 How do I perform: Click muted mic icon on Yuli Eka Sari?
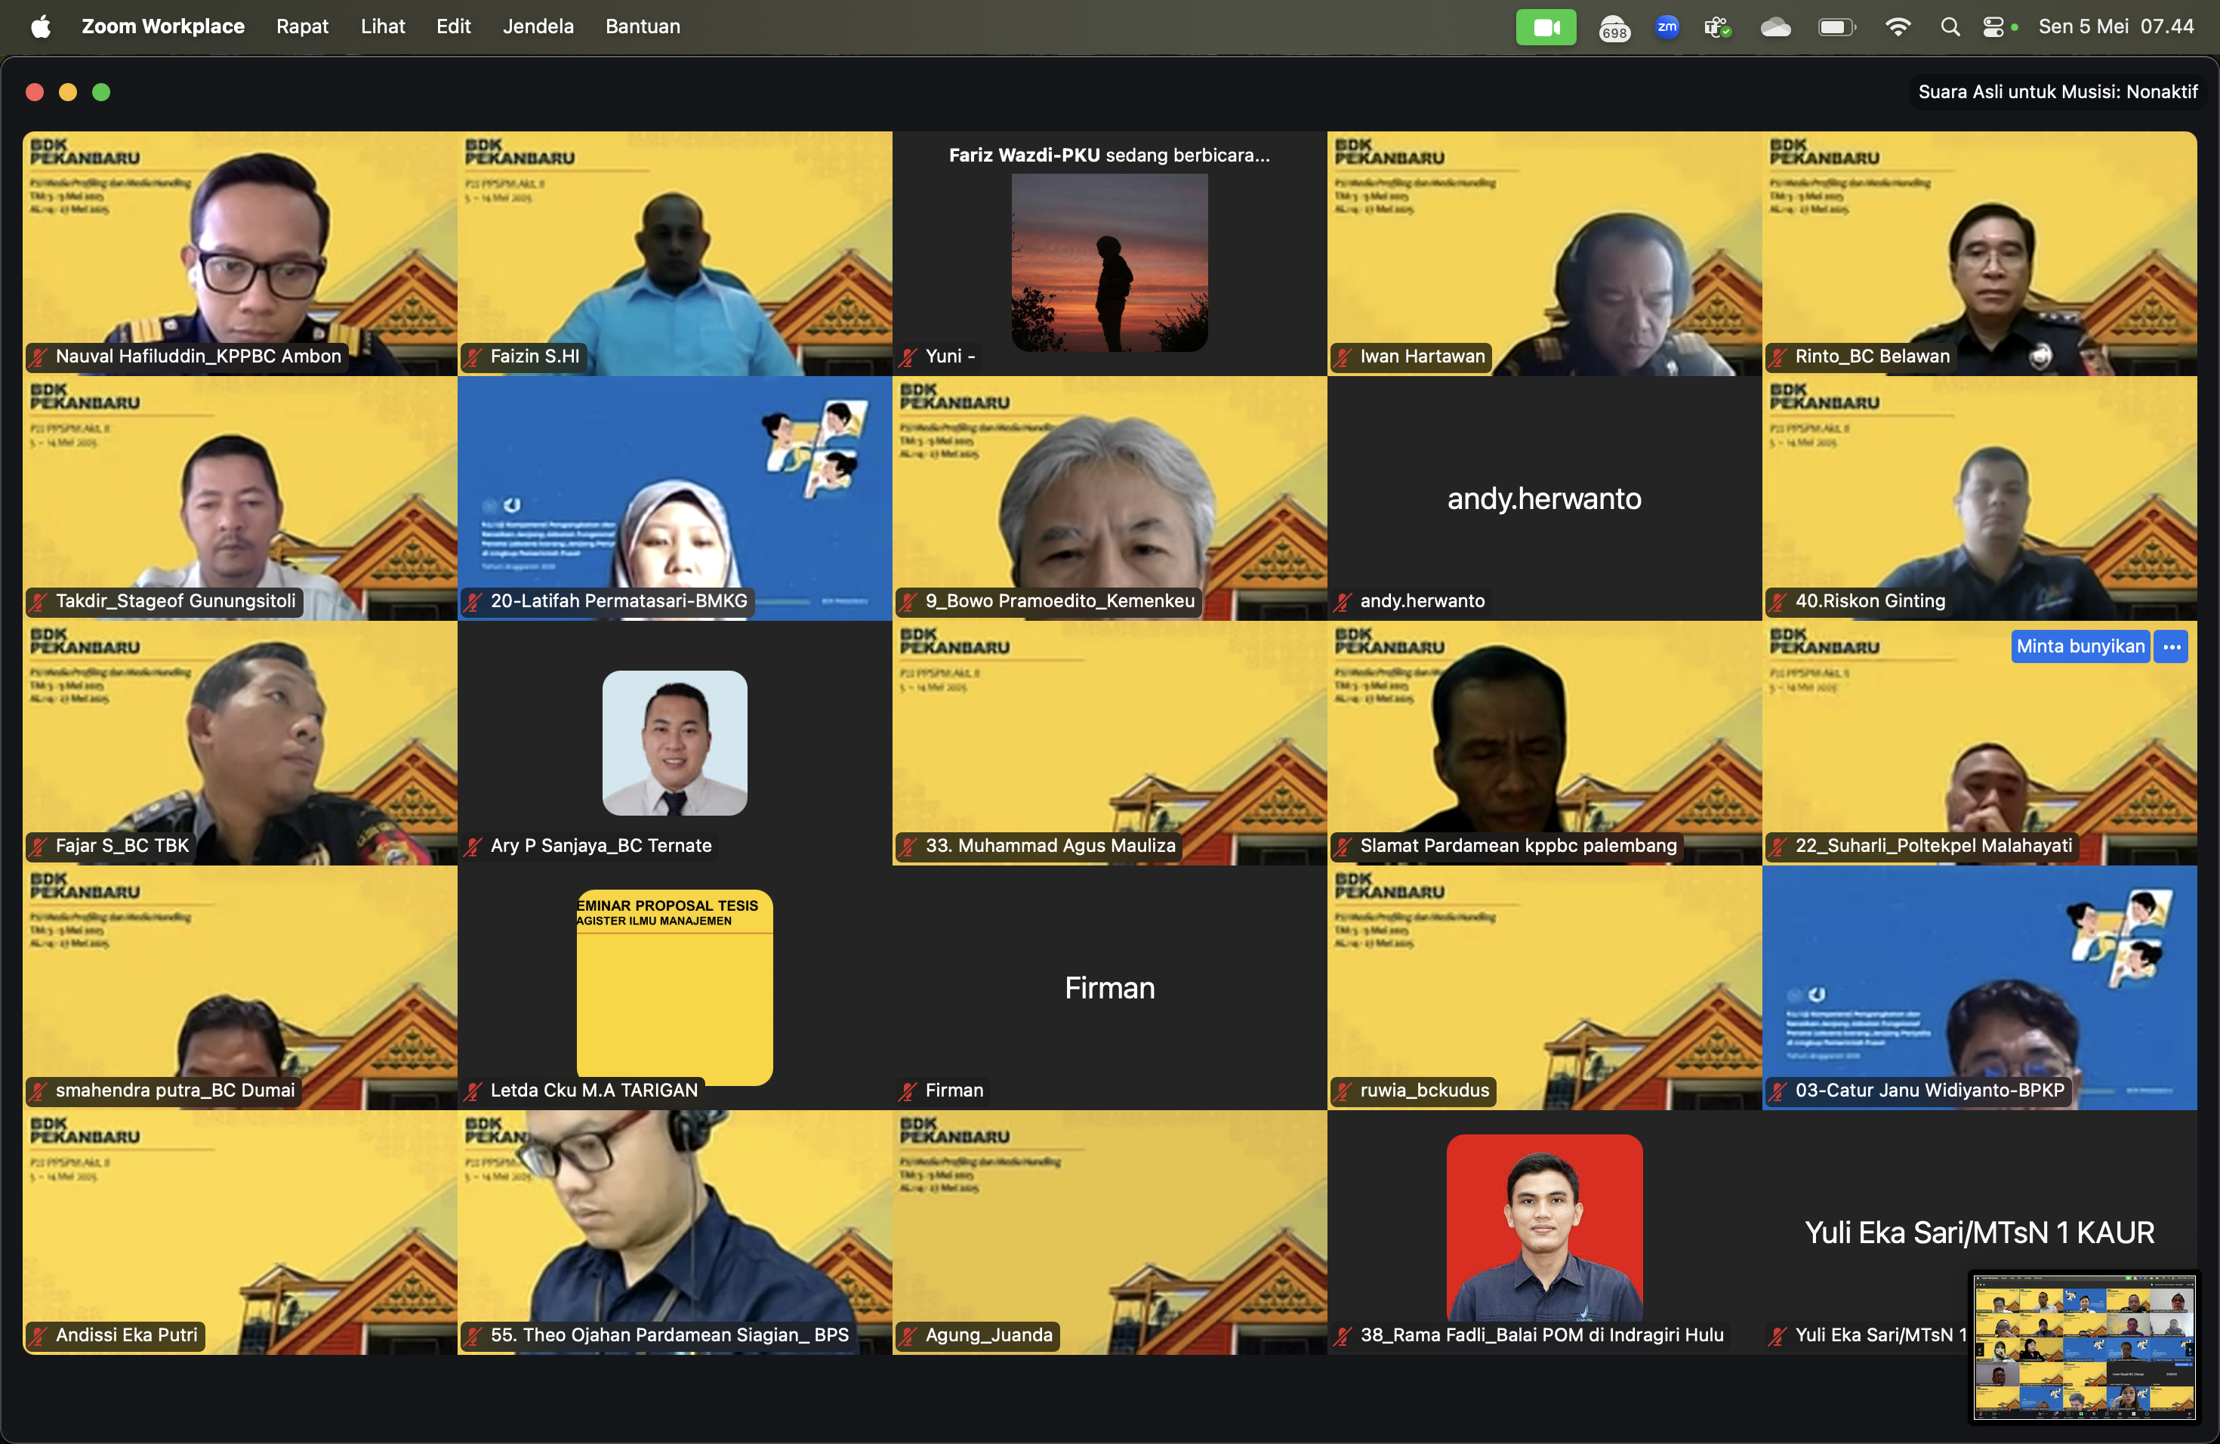point(1778,1336)
